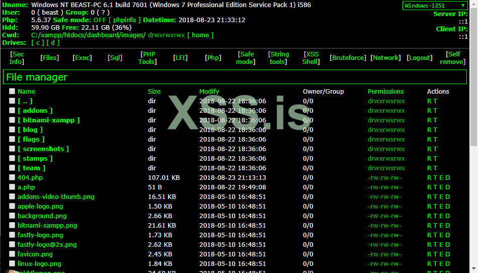Click permissions drwxrwxrwx of addons folder
Viewport: 478px width, 273px height.
point(386,110)
